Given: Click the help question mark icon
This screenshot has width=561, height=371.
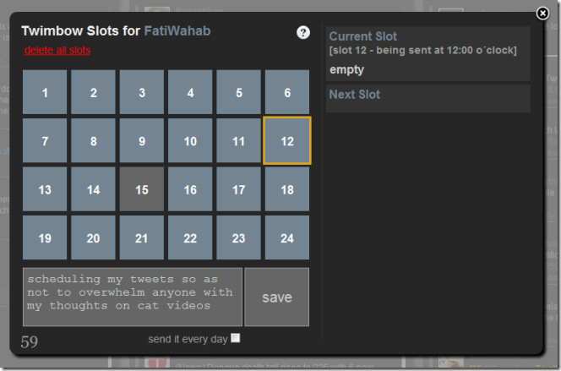Looking at the screenshot, I should [303, 32].
